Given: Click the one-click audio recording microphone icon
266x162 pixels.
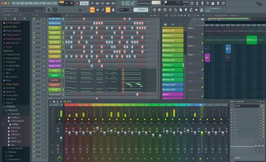Looking at the screenshot, I should (x=203, y=3).
